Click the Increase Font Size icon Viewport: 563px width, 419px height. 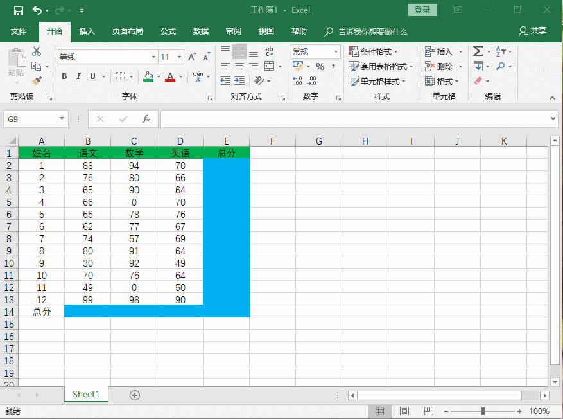pyautogui.click(x=192, y=57)
